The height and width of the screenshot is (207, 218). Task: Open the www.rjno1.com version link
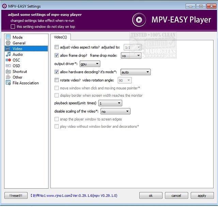tap(74, 195)
